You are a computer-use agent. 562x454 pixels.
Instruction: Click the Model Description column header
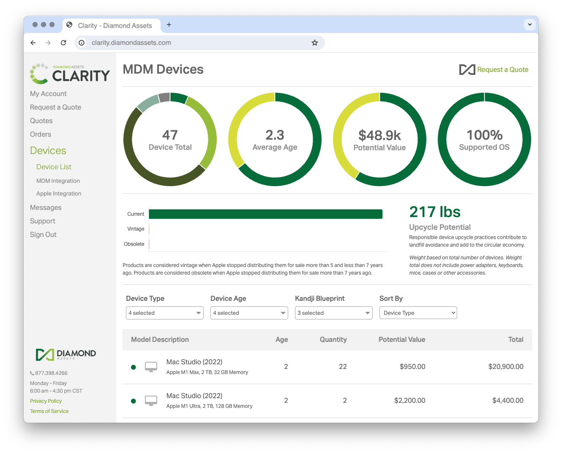[x=160, y=340]
